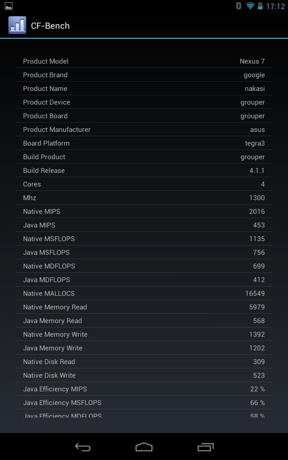Select the Native Memory Read row
The width and height of the screenshot is (288, 460).
[x=144, y=307]
